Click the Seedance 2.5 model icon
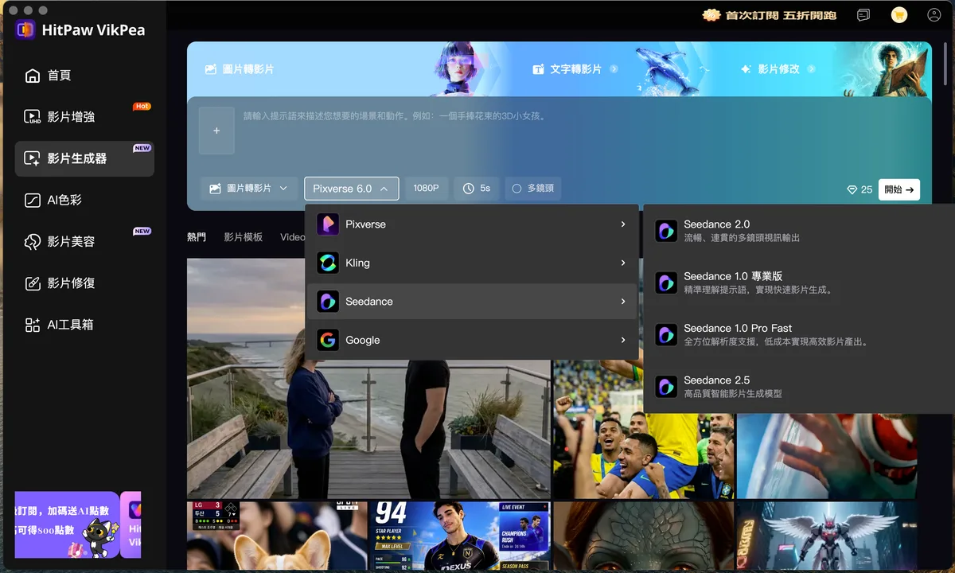Screen dimensions: 955x573 [x=666, y=387]
